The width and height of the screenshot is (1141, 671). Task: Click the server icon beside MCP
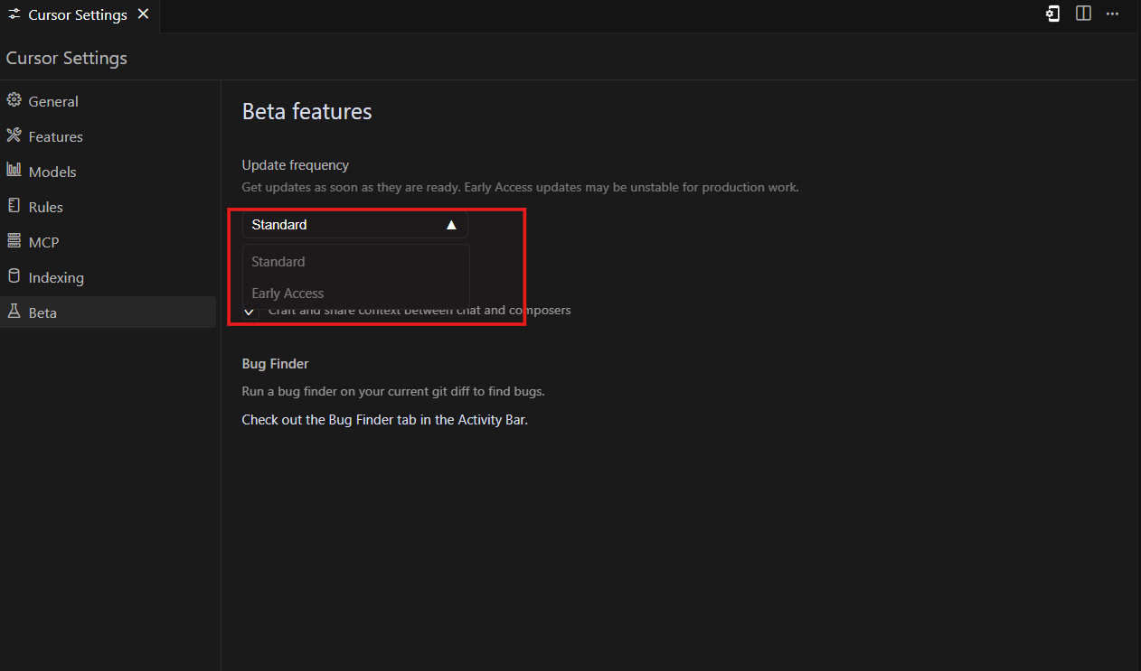pos(14,241)
